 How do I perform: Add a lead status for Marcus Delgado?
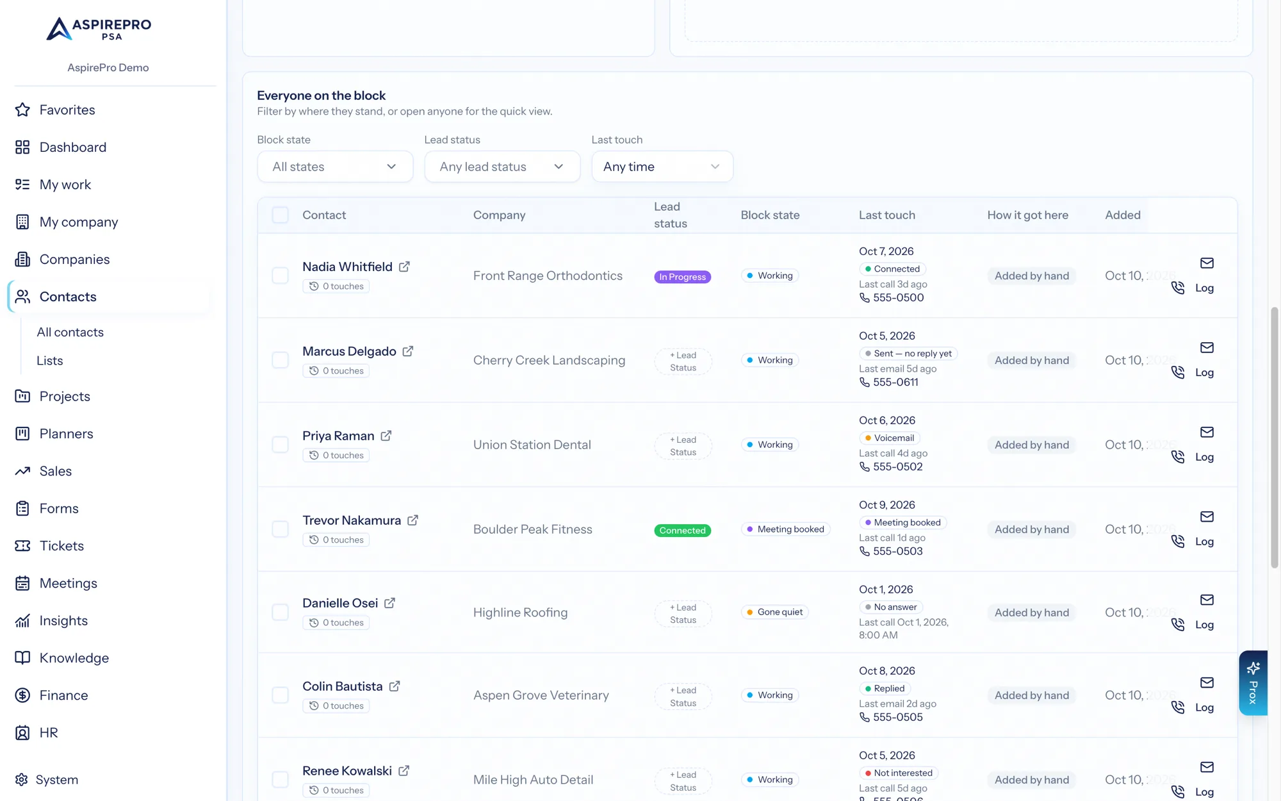(x=683, y=361)
